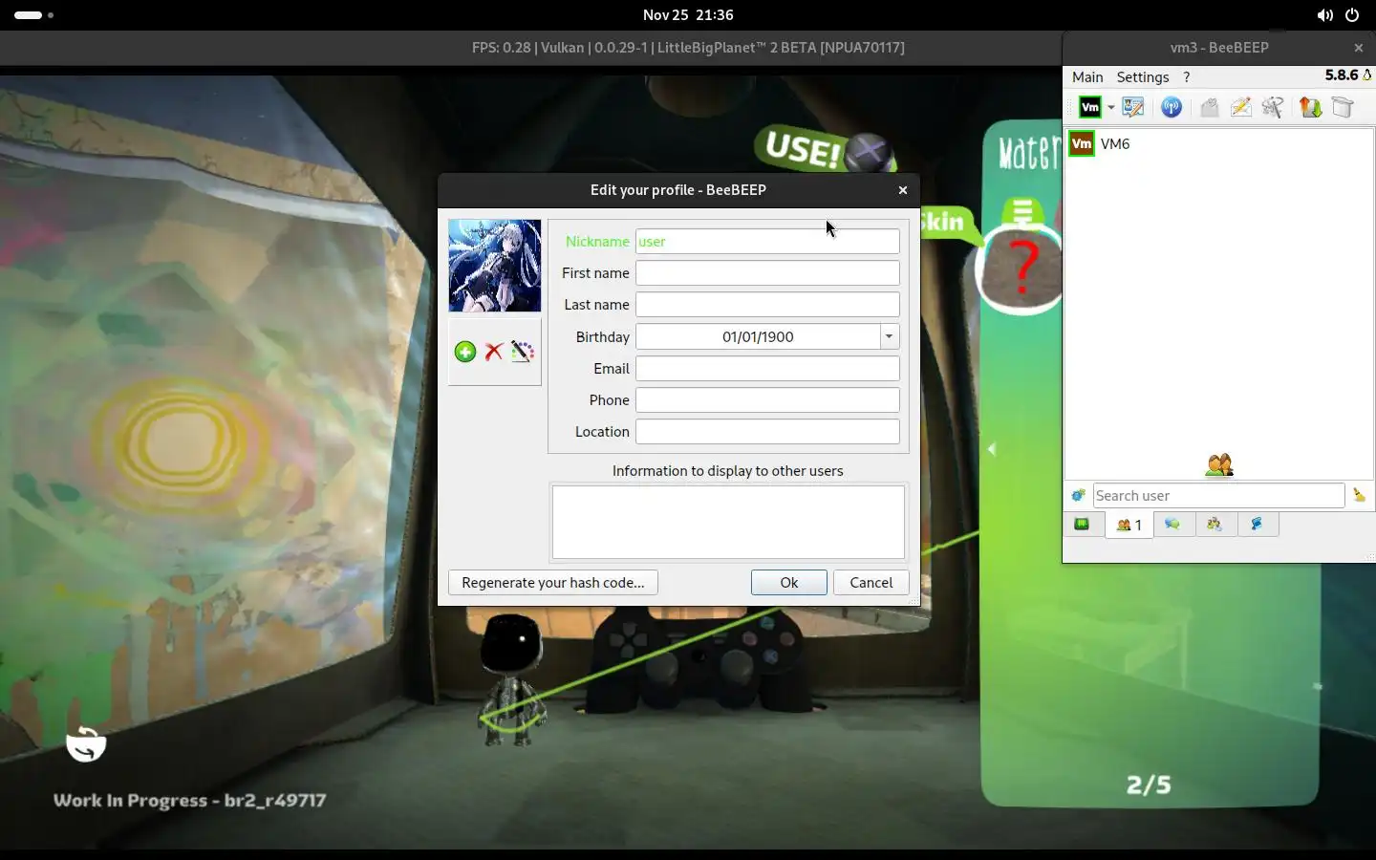Click the information to display text area

(x=728, y=522)
